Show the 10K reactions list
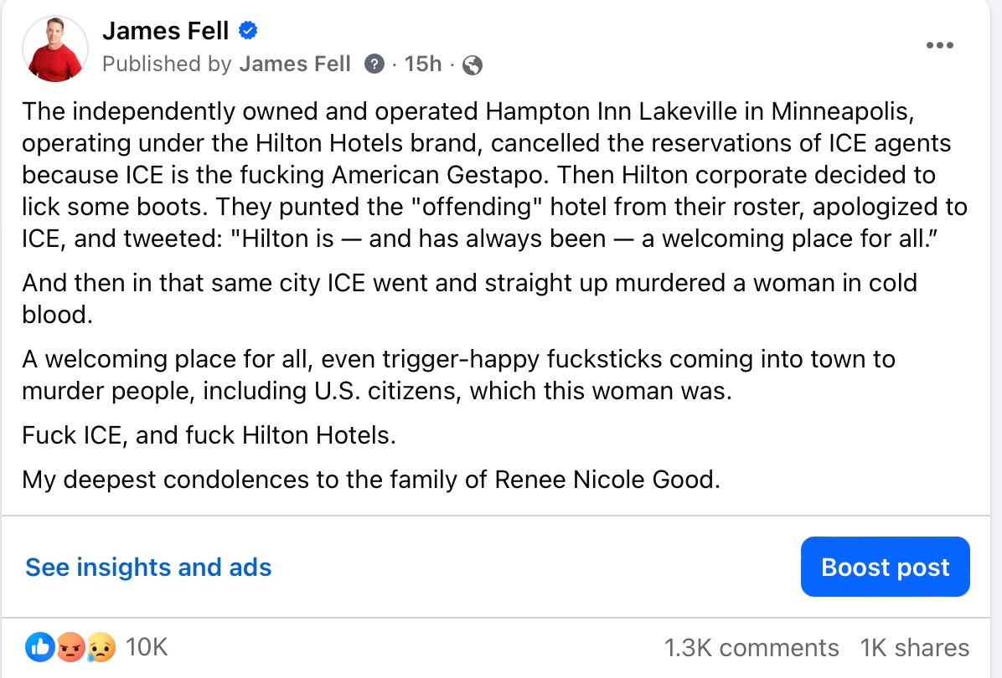Viewport: 1002px width, 678px height. (147, 647)
